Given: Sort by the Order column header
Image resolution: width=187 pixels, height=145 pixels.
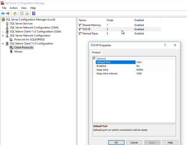Looking at the screenshot, I should click(119, 20).
